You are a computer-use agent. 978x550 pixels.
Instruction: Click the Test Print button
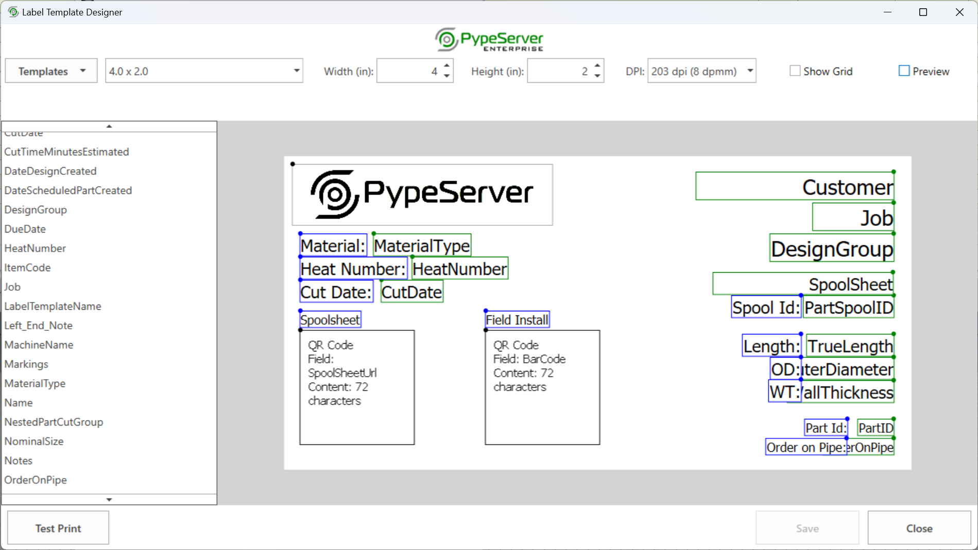pos(58,528)
